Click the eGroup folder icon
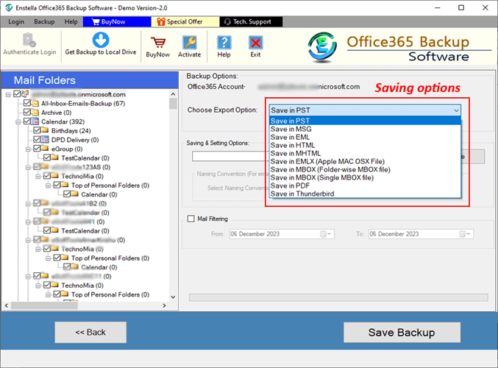This screenshot has width=498, height=368. [45, 149]
